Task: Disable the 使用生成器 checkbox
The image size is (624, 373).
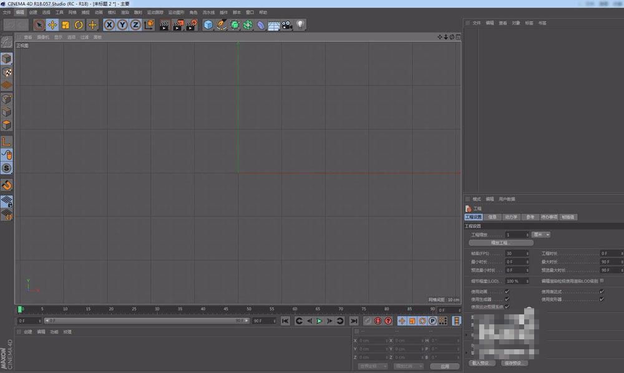Action: click(x=506, y=299)
